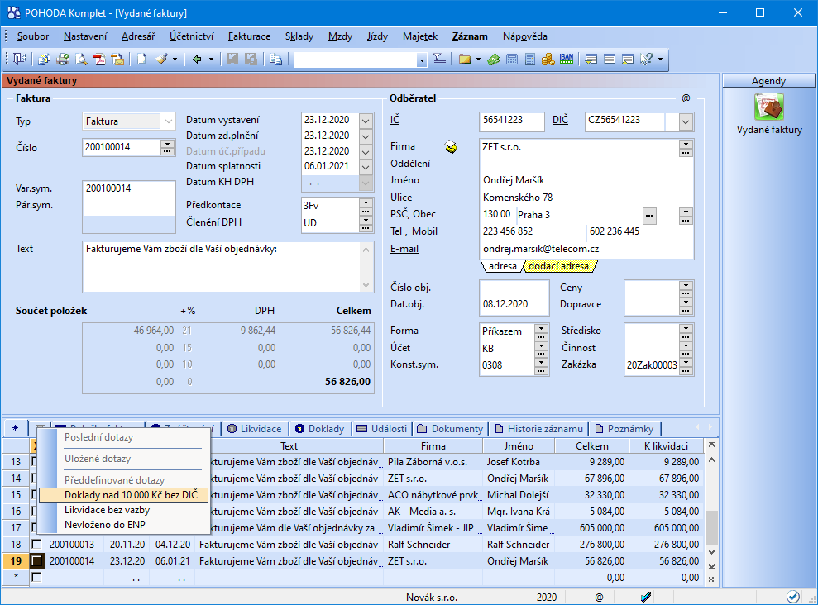818x605 pixels.
Task: Click the PDF export toolbar icon
Action: [99, 60]
